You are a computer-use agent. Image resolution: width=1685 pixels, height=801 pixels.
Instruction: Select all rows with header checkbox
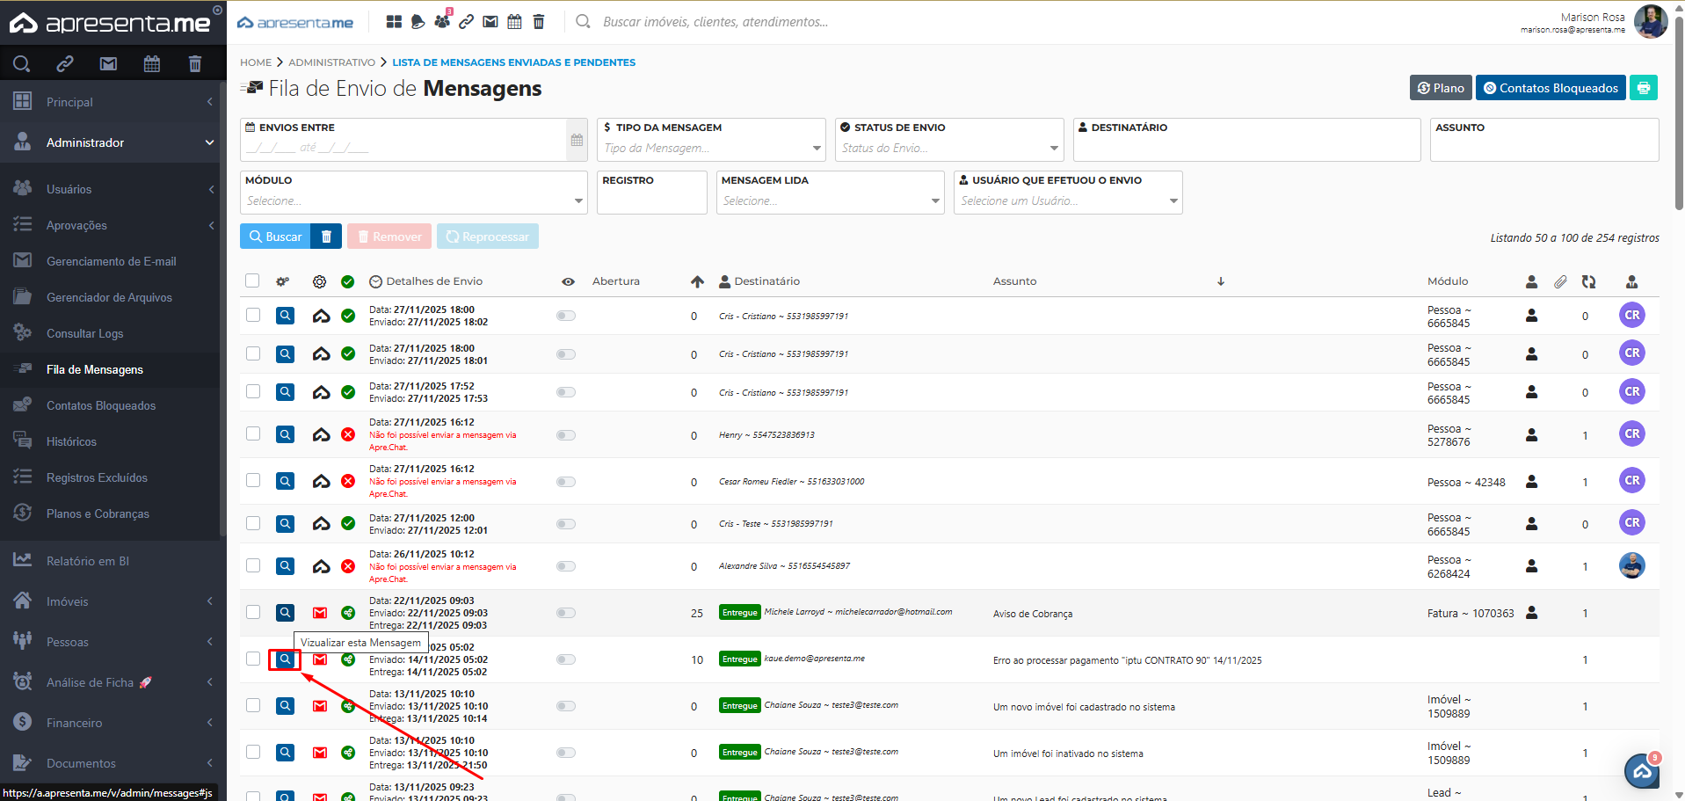[253, 280]
